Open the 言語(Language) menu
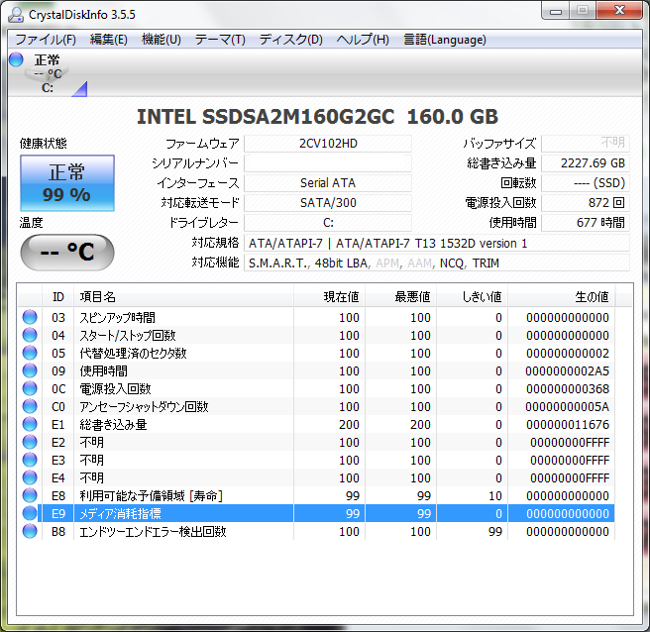The height and width of the screenshot is (632, 650). tap(444, 40)
